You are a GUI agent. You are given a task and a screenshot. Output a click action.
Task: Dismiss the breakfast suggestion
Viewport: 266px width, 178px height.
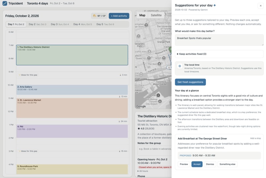coord(210,164)
